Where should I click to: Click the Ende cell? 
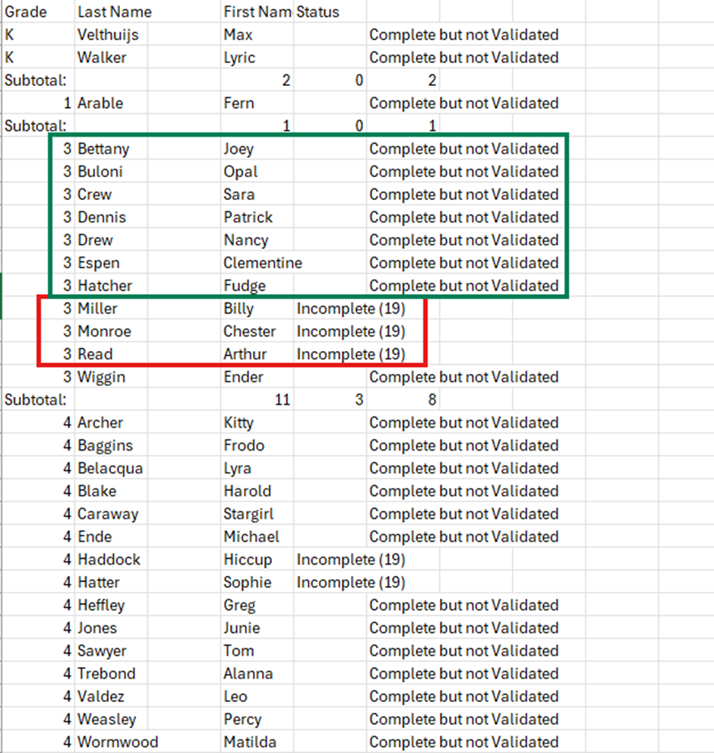(x=112, y=536)
